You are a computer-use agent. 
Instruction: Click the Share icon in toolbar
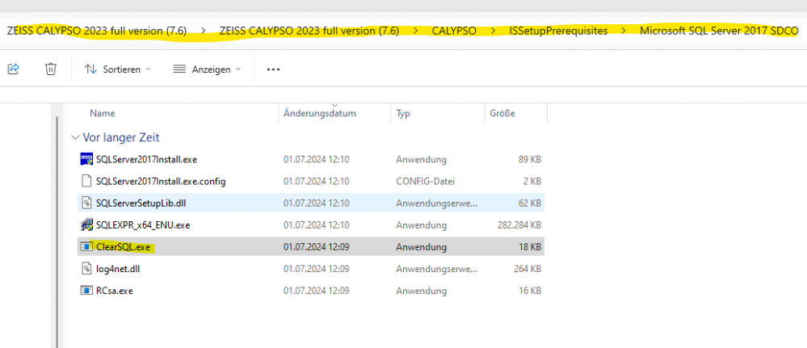pos(14,69)
